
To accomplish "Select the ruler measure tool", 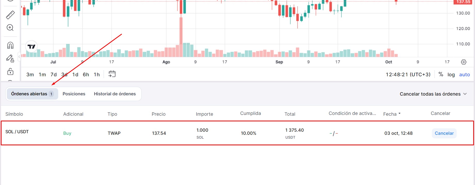I will click(10, 15).
